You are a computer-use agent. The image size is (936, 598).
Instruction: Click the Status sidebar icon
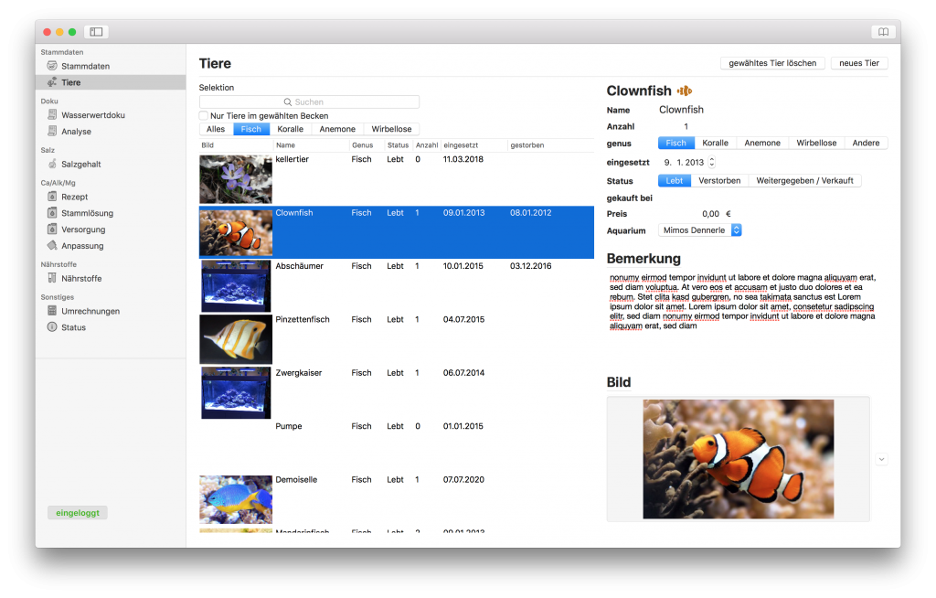52,326
